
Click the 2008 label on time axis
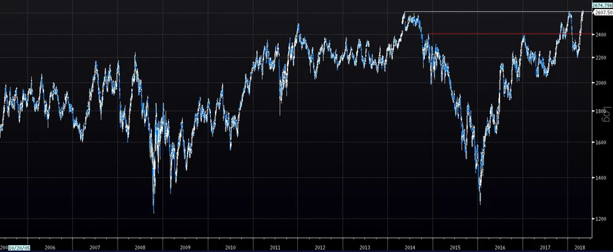140,248
